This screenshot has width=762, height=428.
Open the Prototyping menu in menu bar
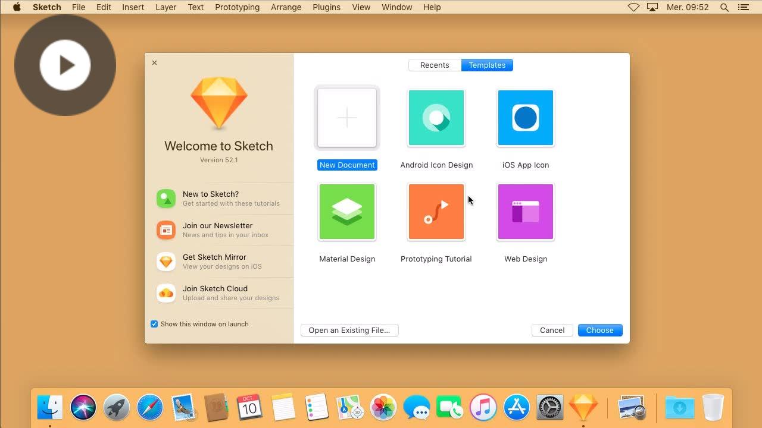(237, 7)
